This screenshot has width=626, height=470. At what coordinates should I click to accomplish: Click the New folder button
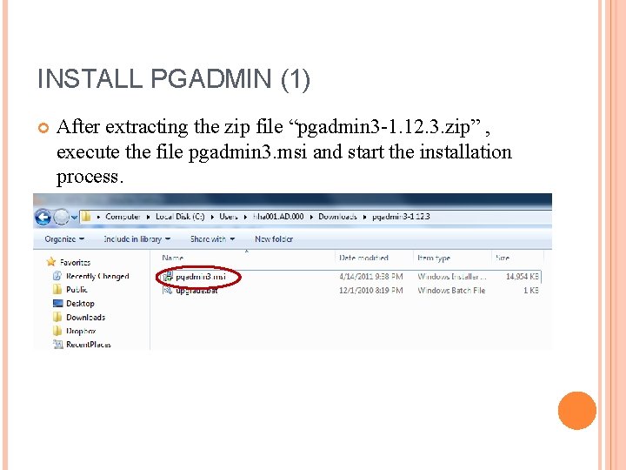tap(274, 239)
